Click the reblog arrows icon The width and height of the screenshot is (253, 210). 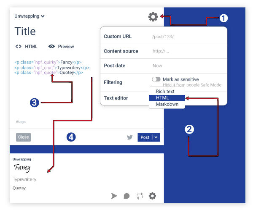coord(140,196)
